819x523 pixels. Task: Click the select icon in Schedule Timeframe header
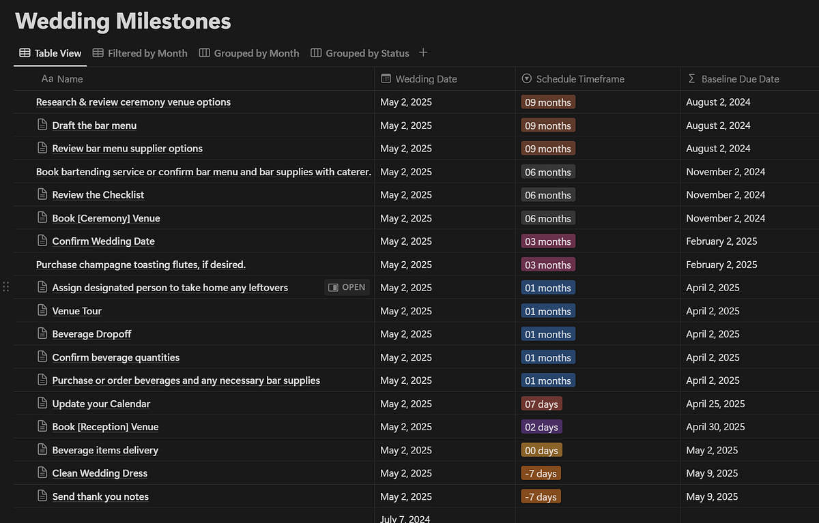[526, 78]
